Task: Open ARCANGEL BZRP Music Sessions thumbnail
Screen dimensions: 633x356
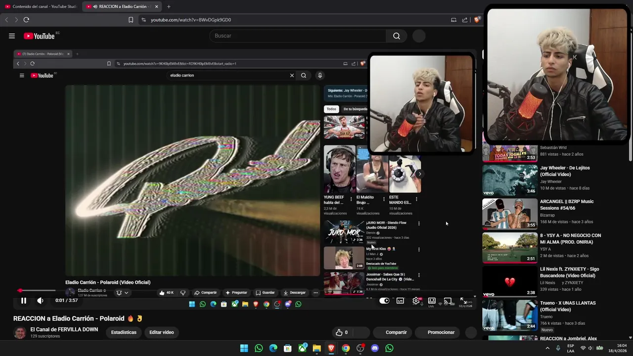Action: (x=510, y=214)
